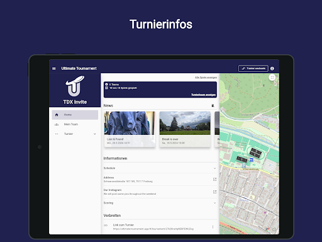Open the Link zum Turnier options menu
This screenshot has height=242, width=322.
(213, 227)
